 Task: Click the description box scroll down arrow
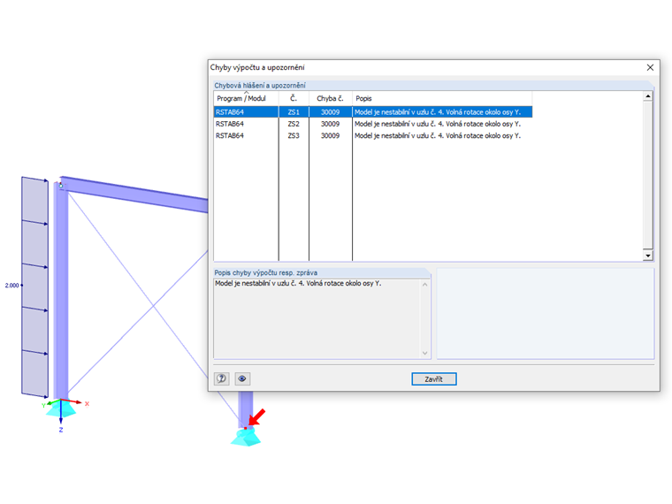coord(424,353)
